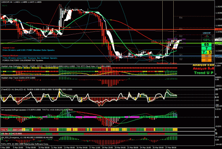This screenshot has height=149, width=222.
Task: Click the FPV pivot label
Action: (x=181, y=48)
